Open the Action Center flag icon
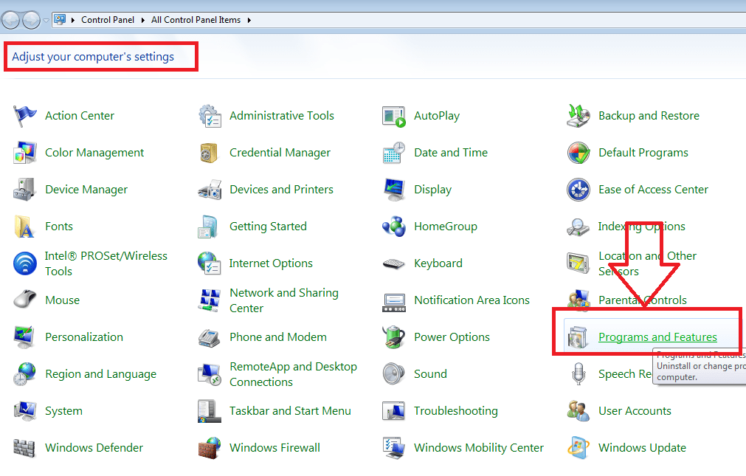The image size is (746, 476). click(25, 116)
